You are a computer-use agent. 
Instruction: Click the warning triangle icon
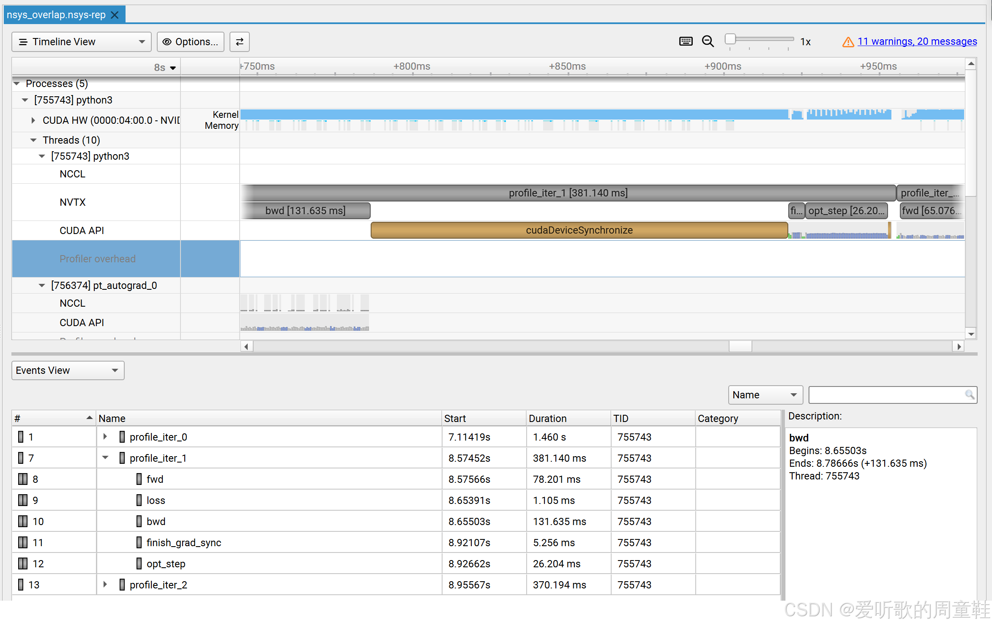click(x=848, y=42)
